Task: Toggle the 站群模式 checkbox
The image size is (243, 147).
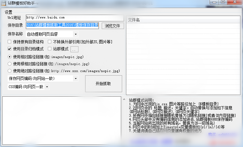Action: click(x=50, y=49)
